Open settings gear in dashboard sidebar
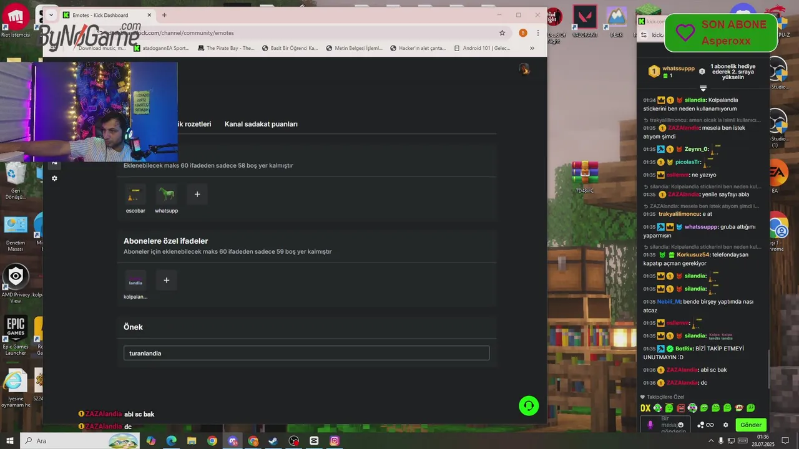The image size is (799, 449). (x=54, y=178)
